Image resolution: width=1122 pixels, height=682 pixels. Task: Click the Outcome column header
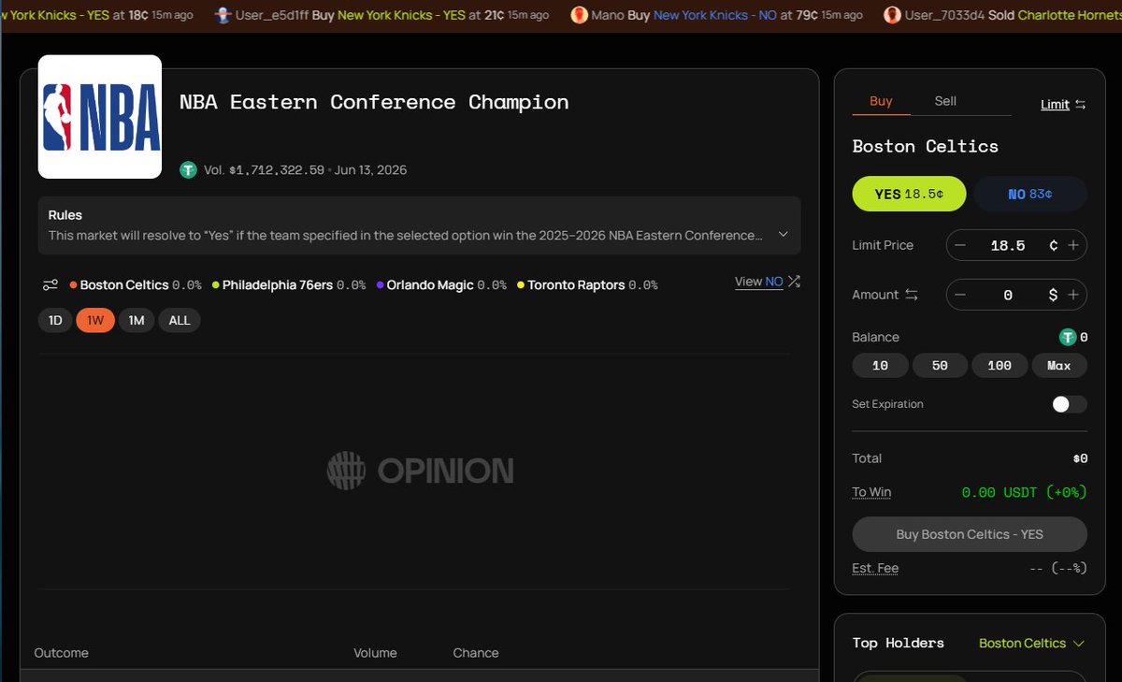(61, 653)
